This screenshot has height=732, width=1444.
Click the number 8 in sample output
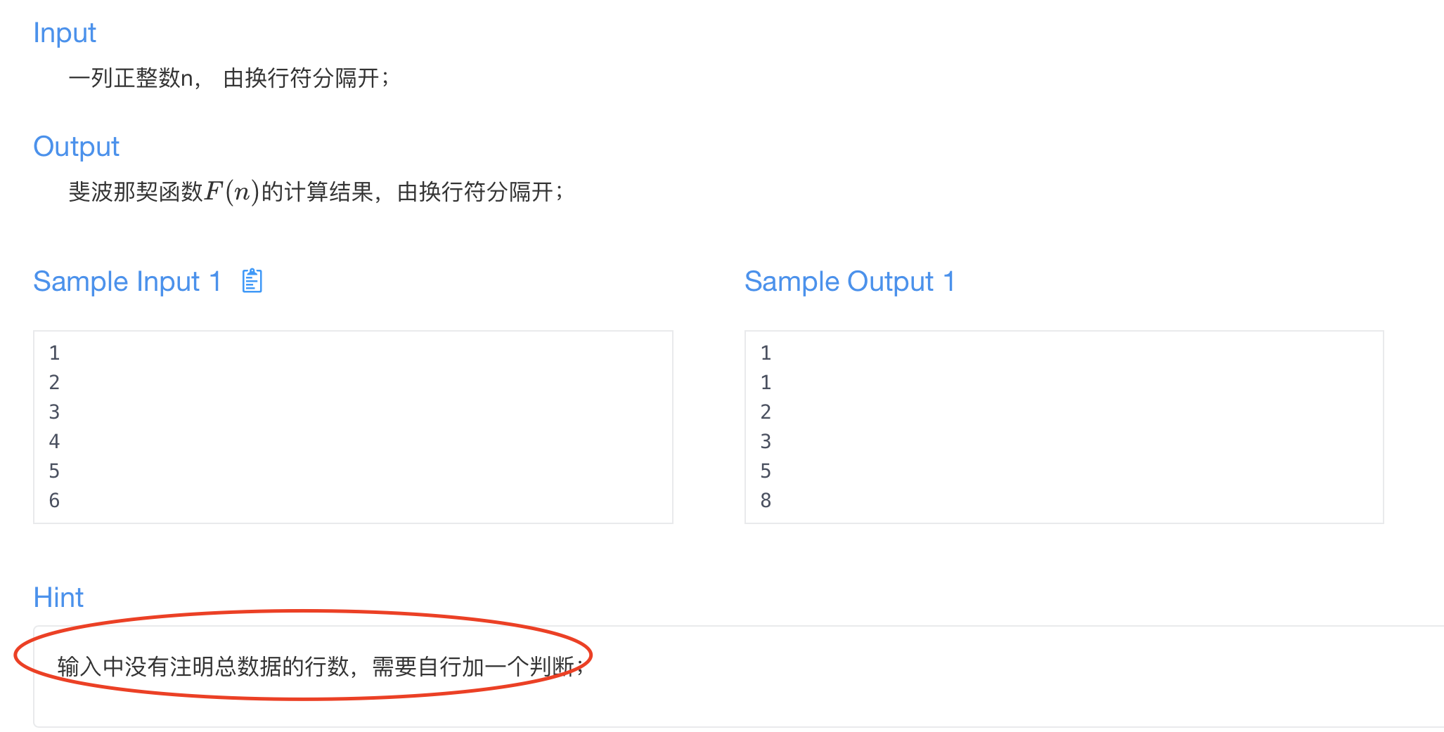coord(766,500)
